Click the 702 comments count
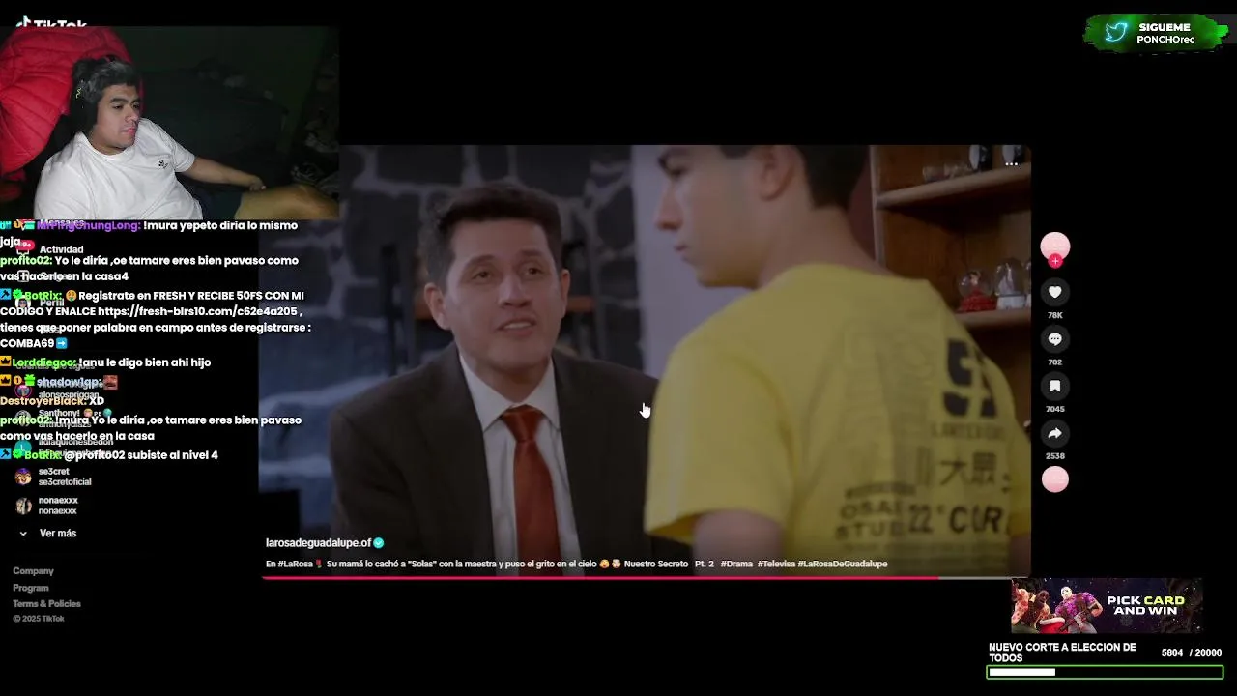The image size is (1237, 696). point(1054,362)
